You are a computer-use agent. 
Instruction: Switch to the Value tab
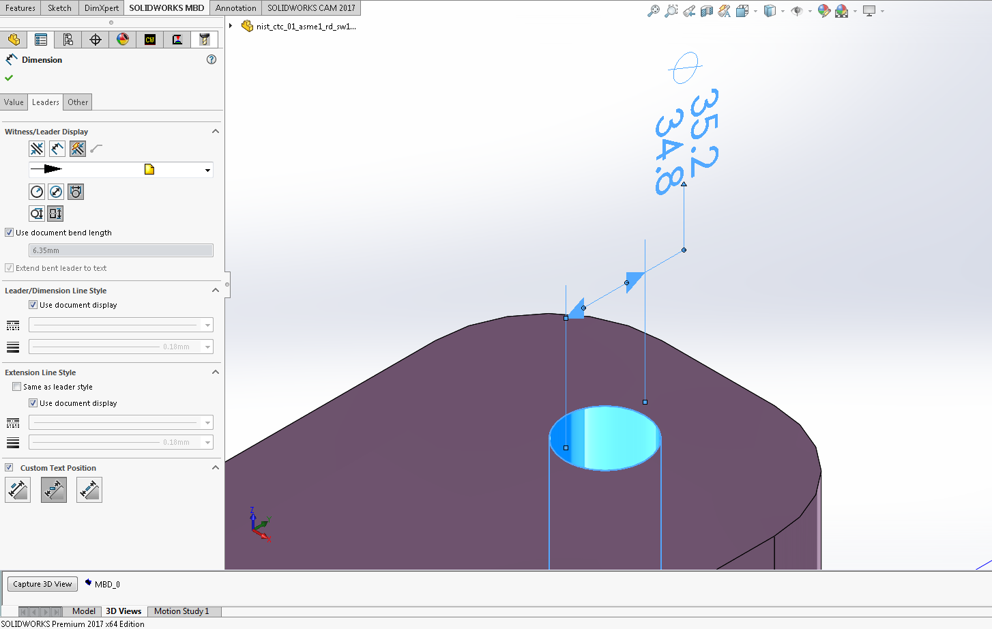[14, 102]
